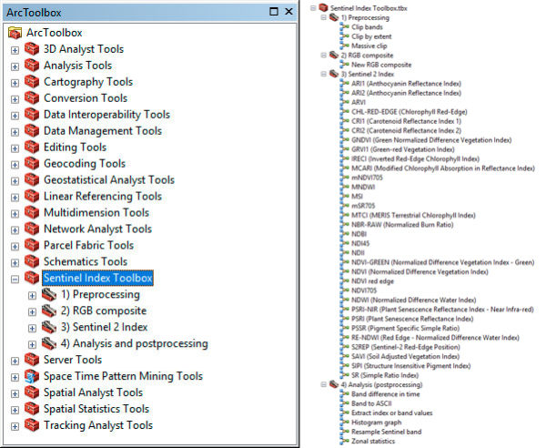Select the Sentinel Index Toolbox highlighted label
This screenshot has width=546, height=448.
tap(98, 278)
